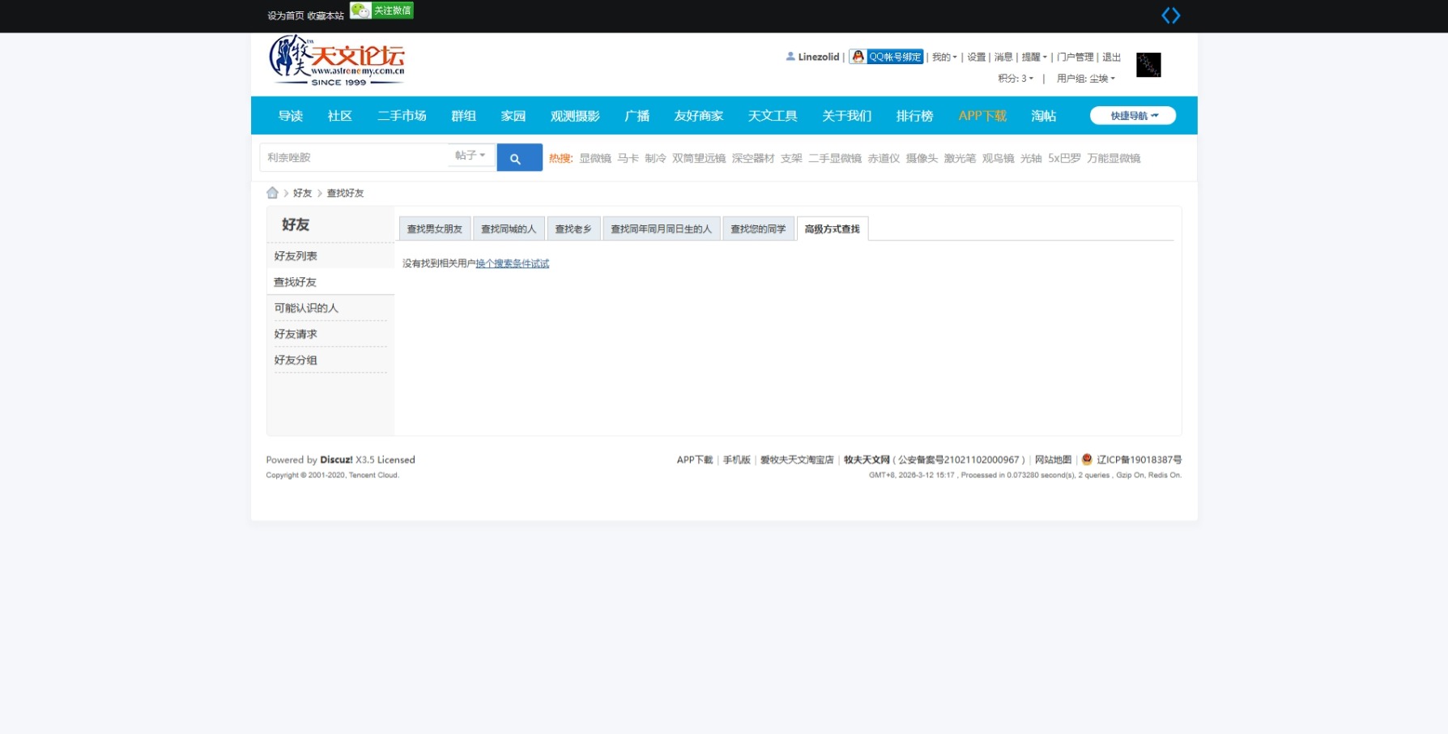Open the 二手市场 navigation menu
The image size is (1448, 734).
tap(402, 115)
